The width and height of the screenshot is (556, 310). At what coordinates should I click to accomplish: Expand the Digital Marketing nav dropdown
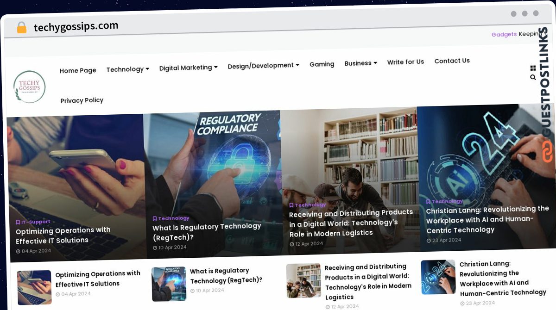(189, 68)
